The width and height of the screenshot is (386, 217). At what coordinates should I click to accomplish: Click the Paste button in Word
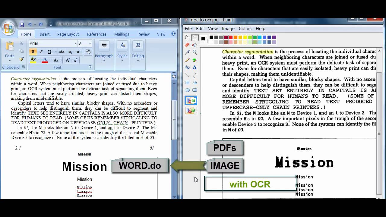point(10,50)
